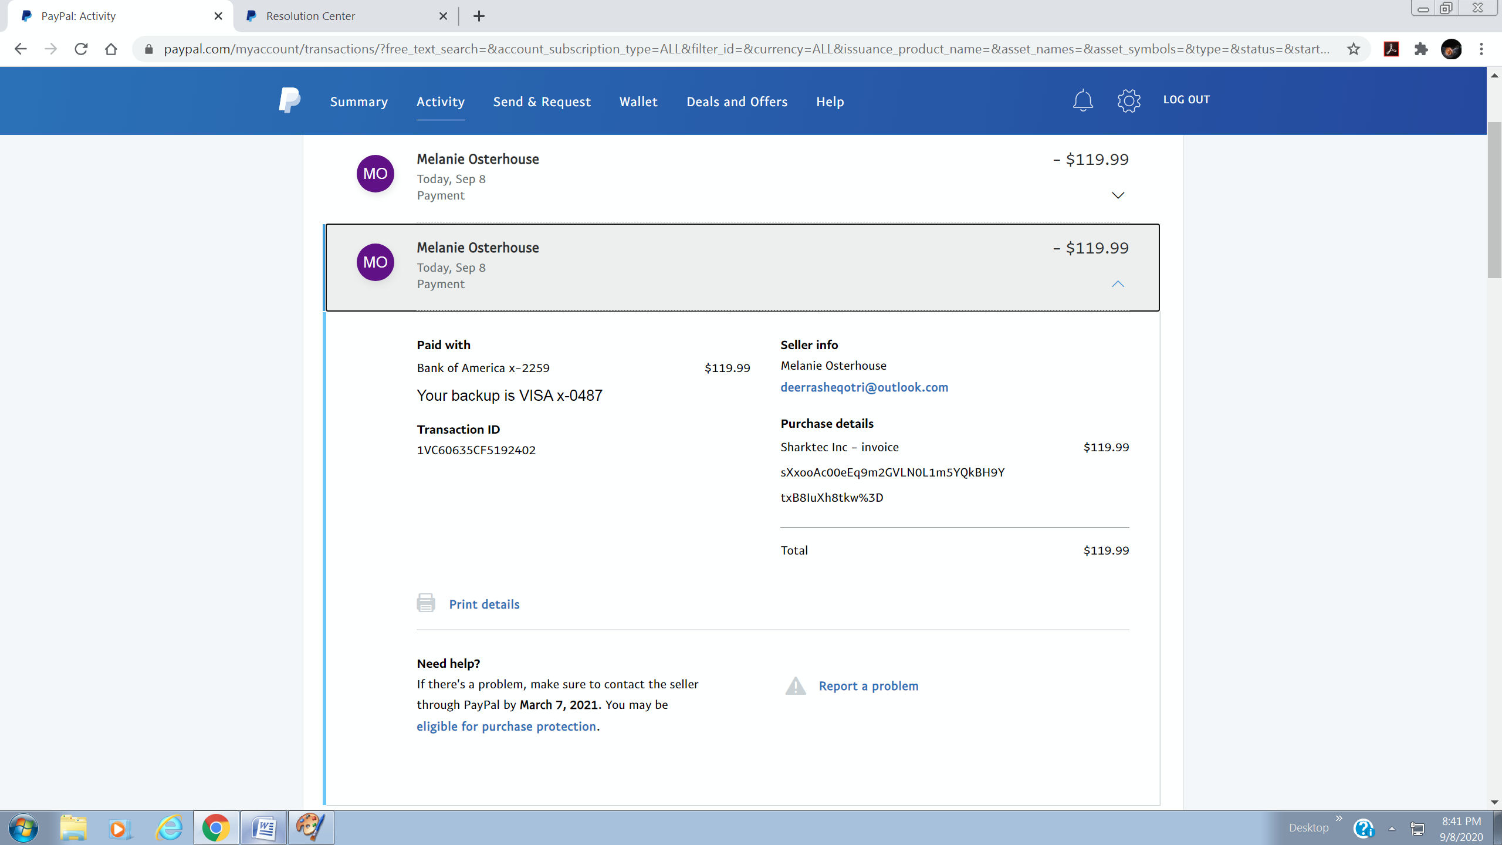1502x845 pixels.
Task: Open the Chrome three-dot menu
Action: tap(1481, 49)
